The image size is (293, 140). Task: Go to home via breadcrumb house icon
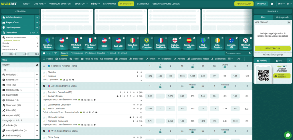click(x=44, y=53)
